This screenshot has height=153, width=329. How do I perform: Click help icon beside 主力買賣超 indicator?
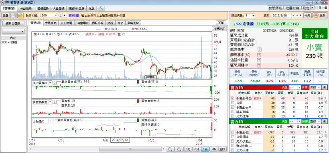point(54,83)
